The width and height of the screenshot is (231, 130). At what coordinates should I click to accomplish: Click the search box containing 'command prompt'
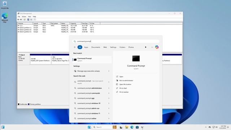(x=116, y=41)
